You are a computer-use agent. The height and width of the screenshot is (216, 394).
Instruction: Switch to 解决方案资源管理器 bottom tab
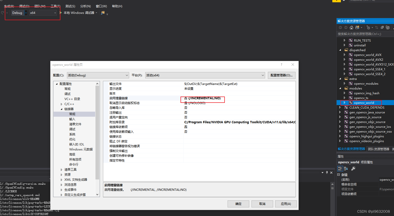(351, 149)
